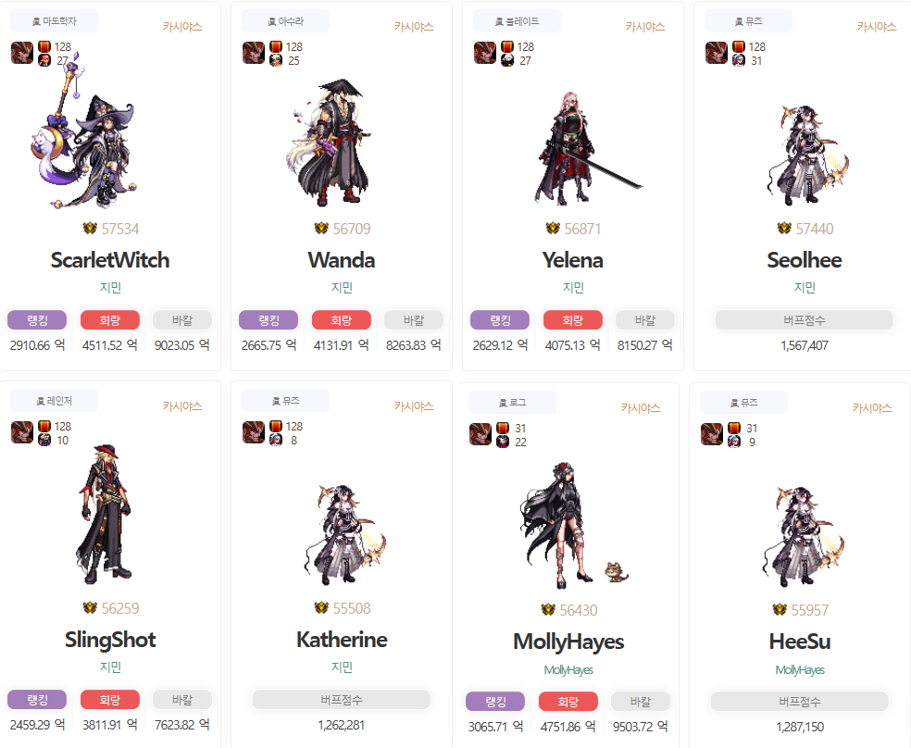This screenshot has height=748, width=911.
Task: Click the small portrait icon next to 22
Action: click(503, 442)
